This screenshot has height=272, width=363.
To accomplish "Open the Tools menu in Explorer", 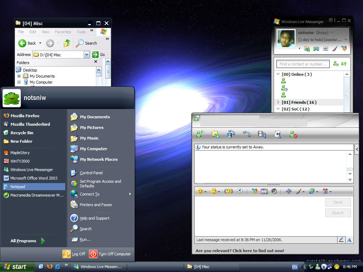I will pos(81,32).
